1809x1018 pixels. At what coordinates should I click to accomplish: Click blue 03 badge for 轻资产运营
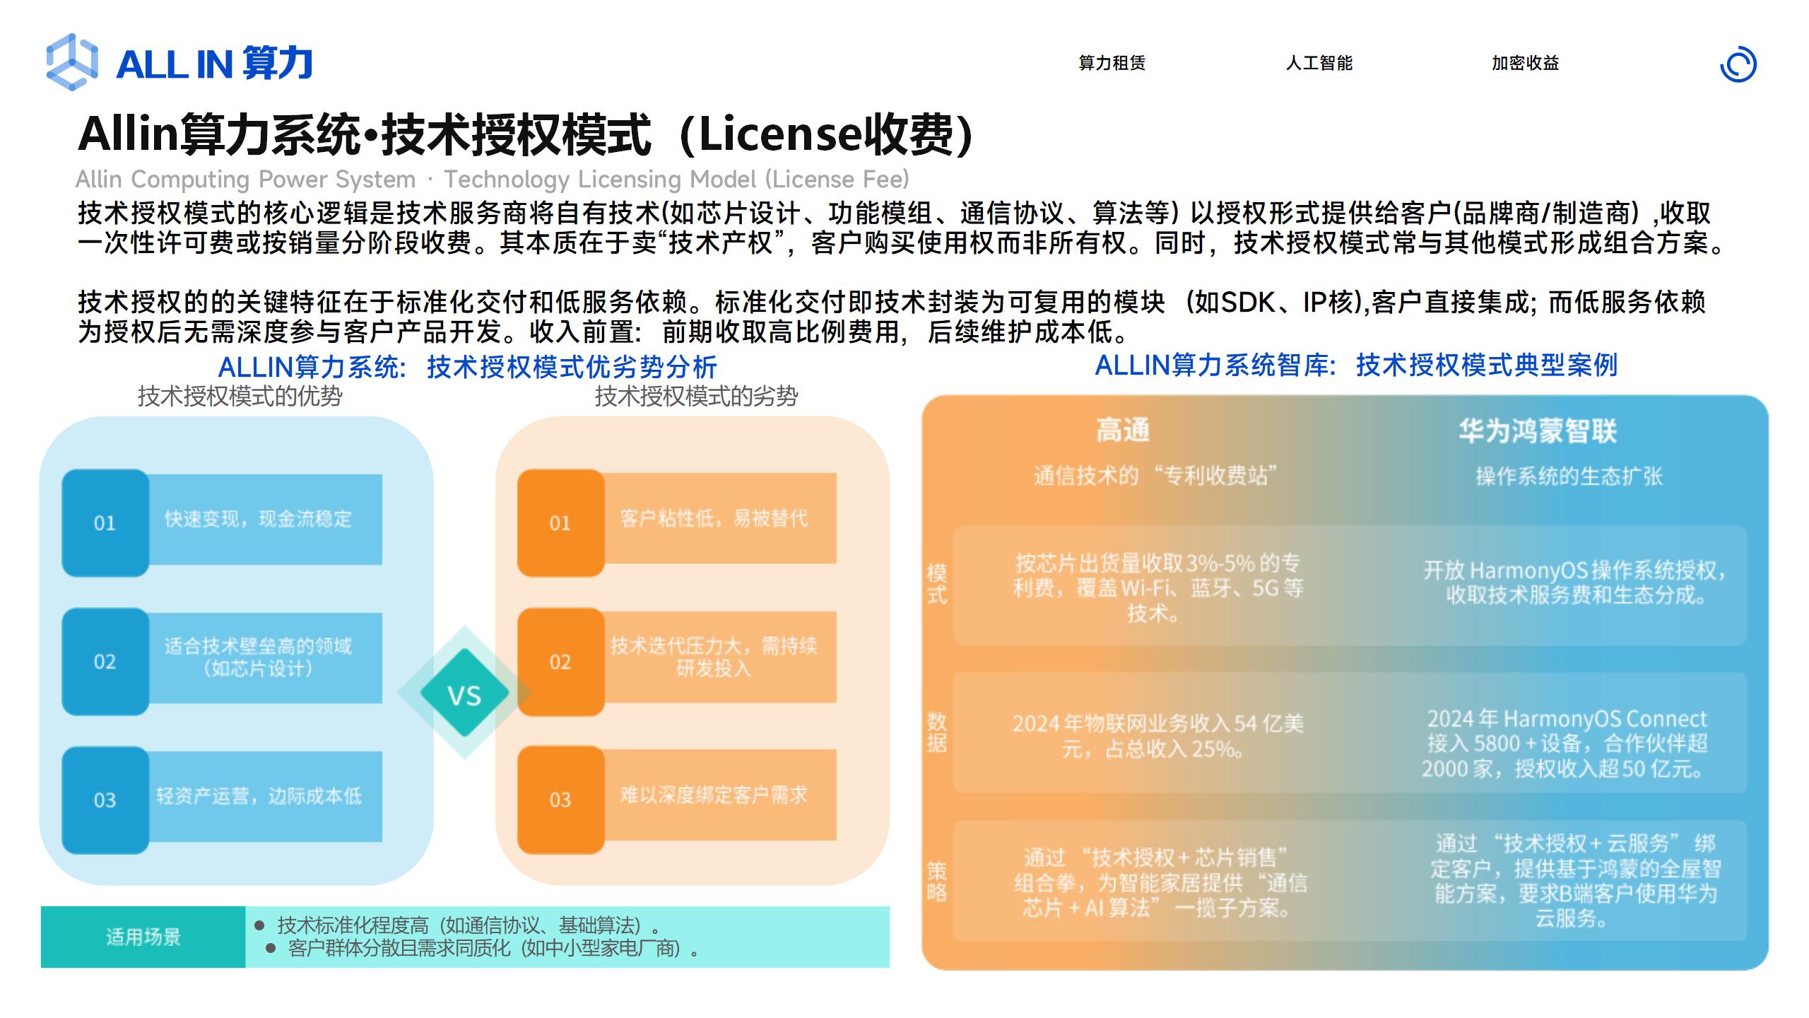(x=105, y=800)
